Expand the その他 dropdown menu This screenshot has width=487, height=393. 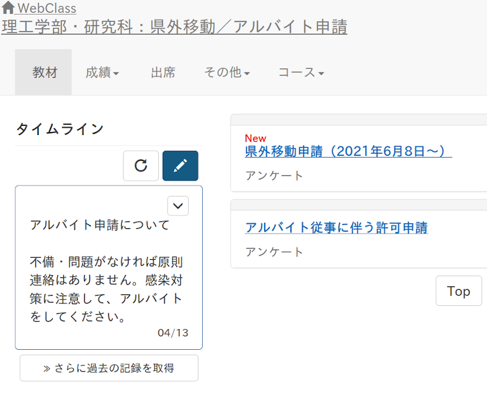tap(227, 72)
